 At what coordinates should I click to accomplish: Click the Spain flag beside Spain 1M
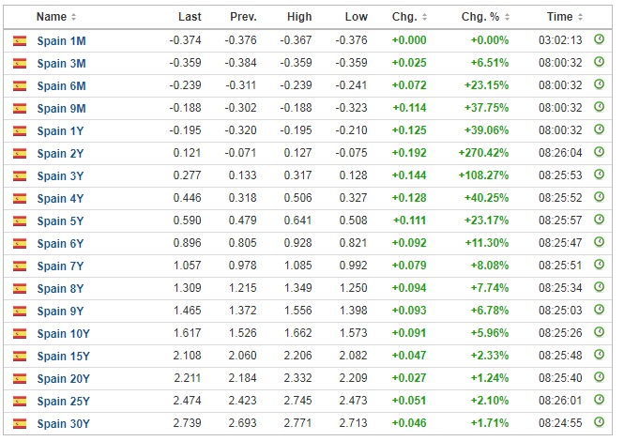tap(20, 40)
